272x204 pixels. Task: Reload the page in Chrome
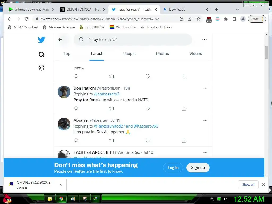click(27, 19)
